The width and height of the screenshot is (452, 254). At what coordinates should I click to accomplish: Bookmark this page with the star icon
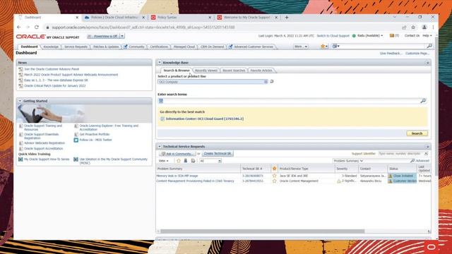pos(413,27)
